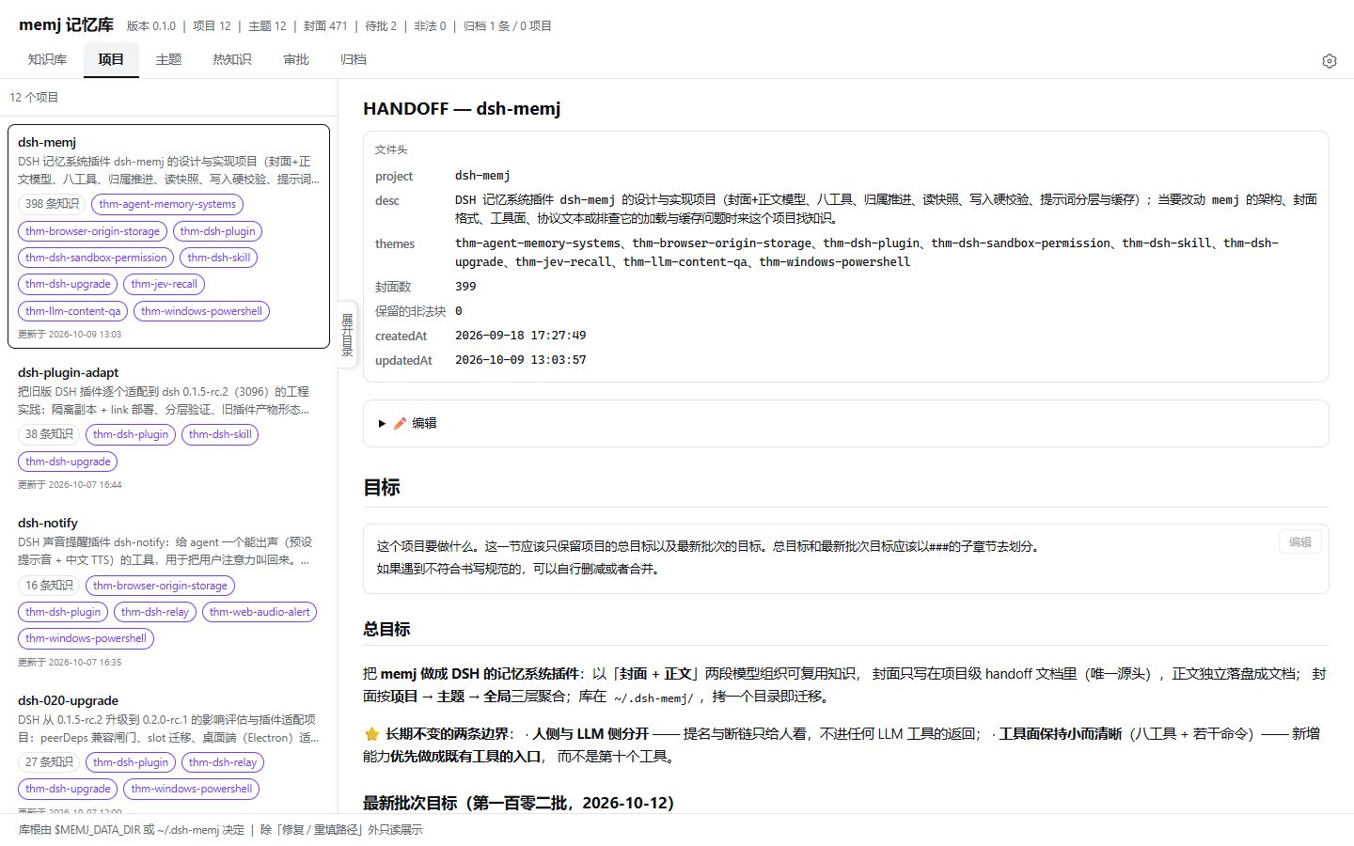Image resolution: width=1354 pixels, height=846 pixels.
Task: Click thm-browser-origin-storage tag in dsh-notify card
Action: [x=160, y=586]
